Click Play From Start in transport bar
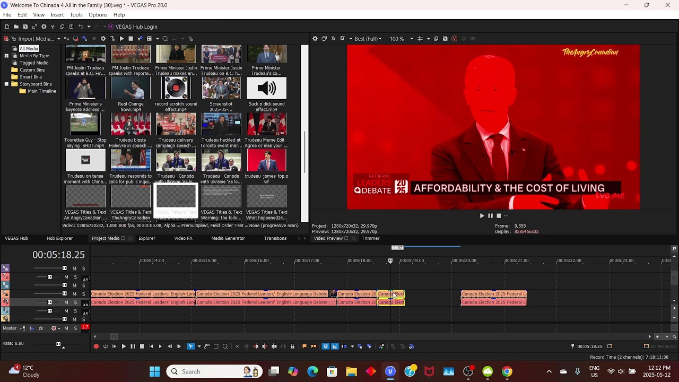Screen dimensions: 679x382 click(x=114, y=346)
